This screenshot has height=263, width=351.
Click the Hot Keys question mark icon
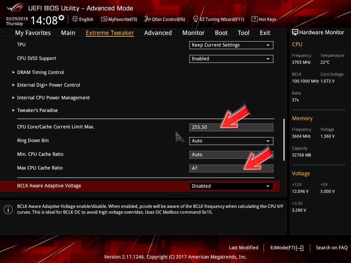(x=255, y=19)
